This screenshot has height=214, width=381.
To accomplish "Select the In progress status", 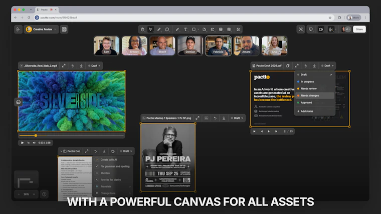I will pyautogui.click(x=315, y=81).
